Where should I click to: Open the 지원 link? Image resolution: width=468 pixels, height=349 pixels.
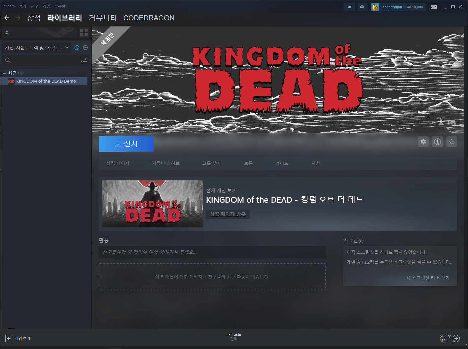coord(316,163)
